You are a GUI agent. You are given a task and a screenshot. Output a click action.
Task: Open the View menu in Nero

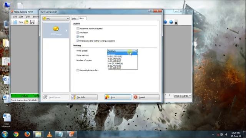(28, 16)
